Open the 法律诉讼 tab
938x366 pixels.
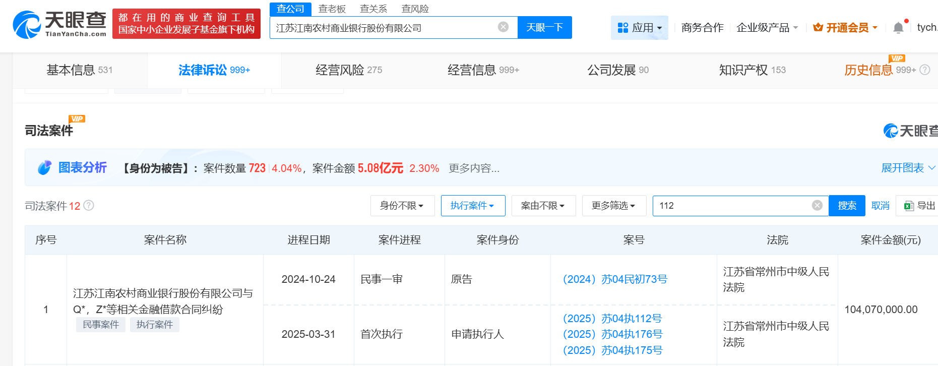[x=214, y=70]
